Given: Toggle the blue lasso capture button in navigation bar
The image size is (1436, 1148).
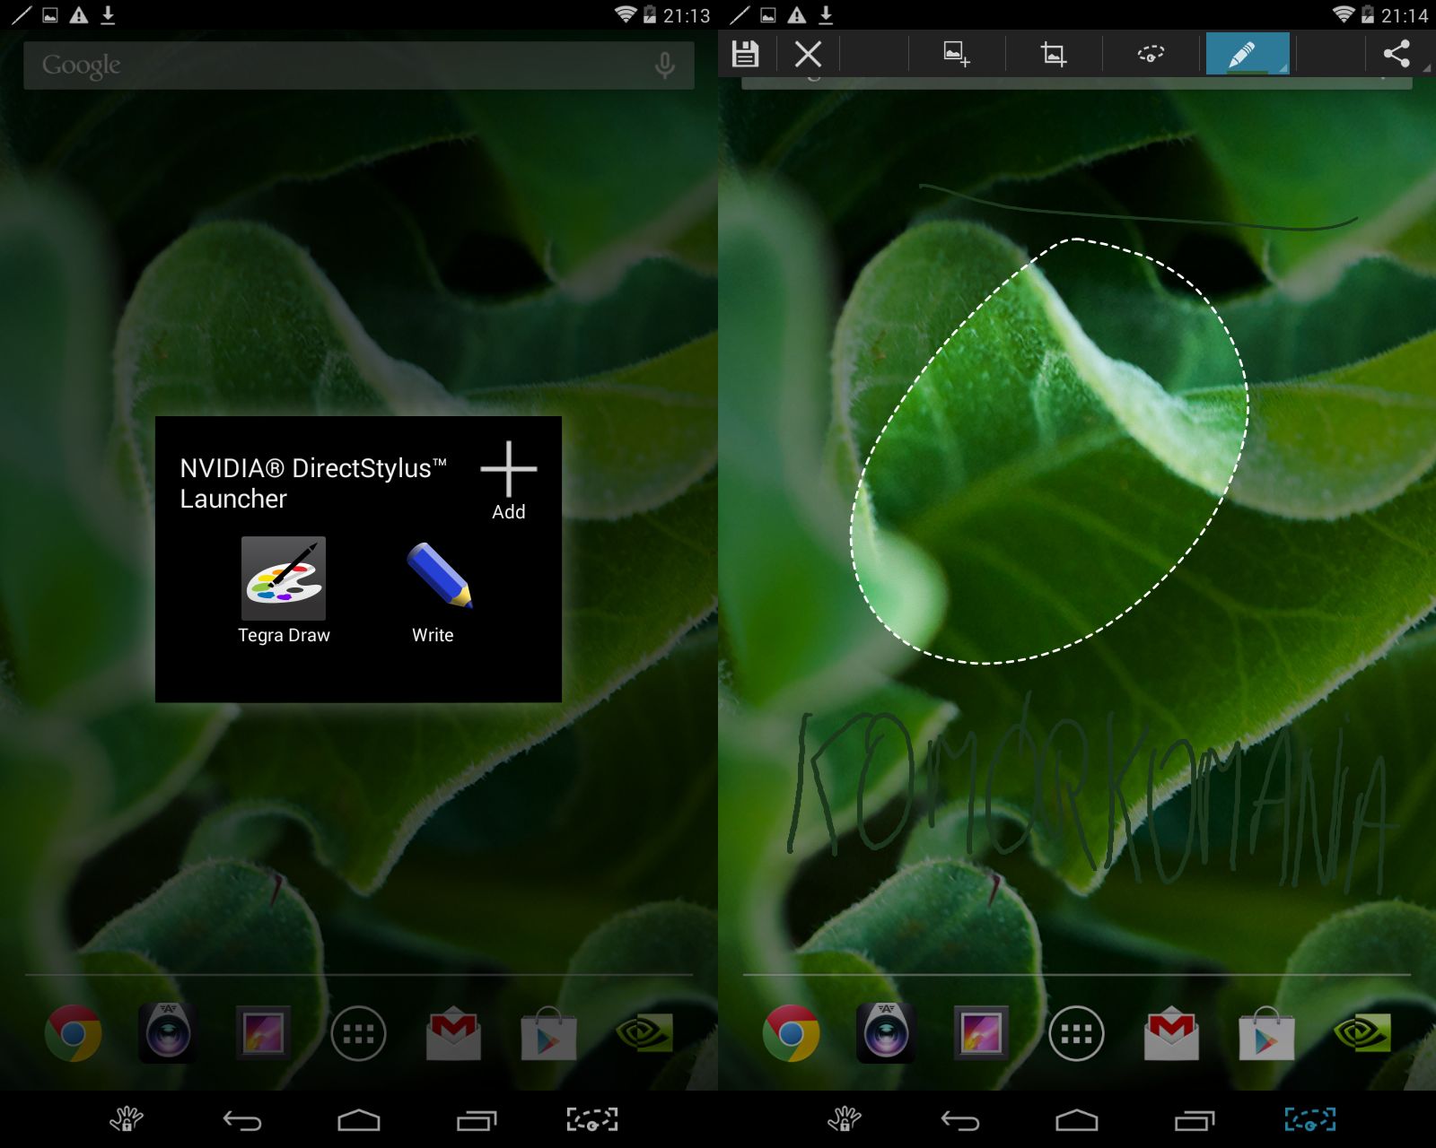Looking at the screenshot, I should [1309, 1119].
